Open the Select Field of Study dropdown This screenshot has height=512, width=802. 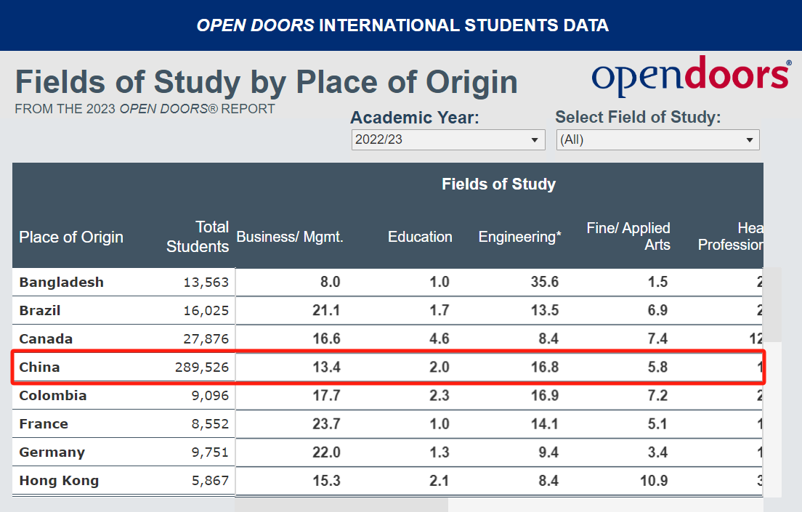[x=657, y=139]
